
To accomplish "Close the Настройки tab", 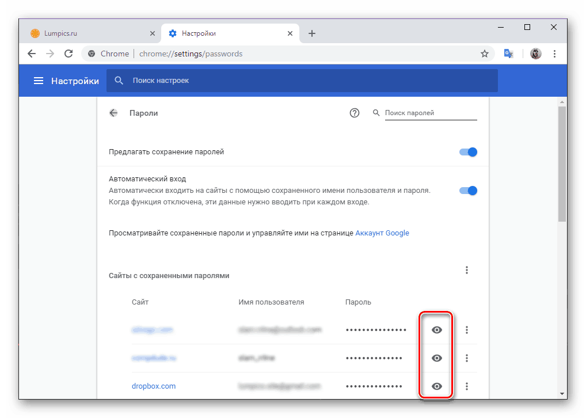I will 290,33.
